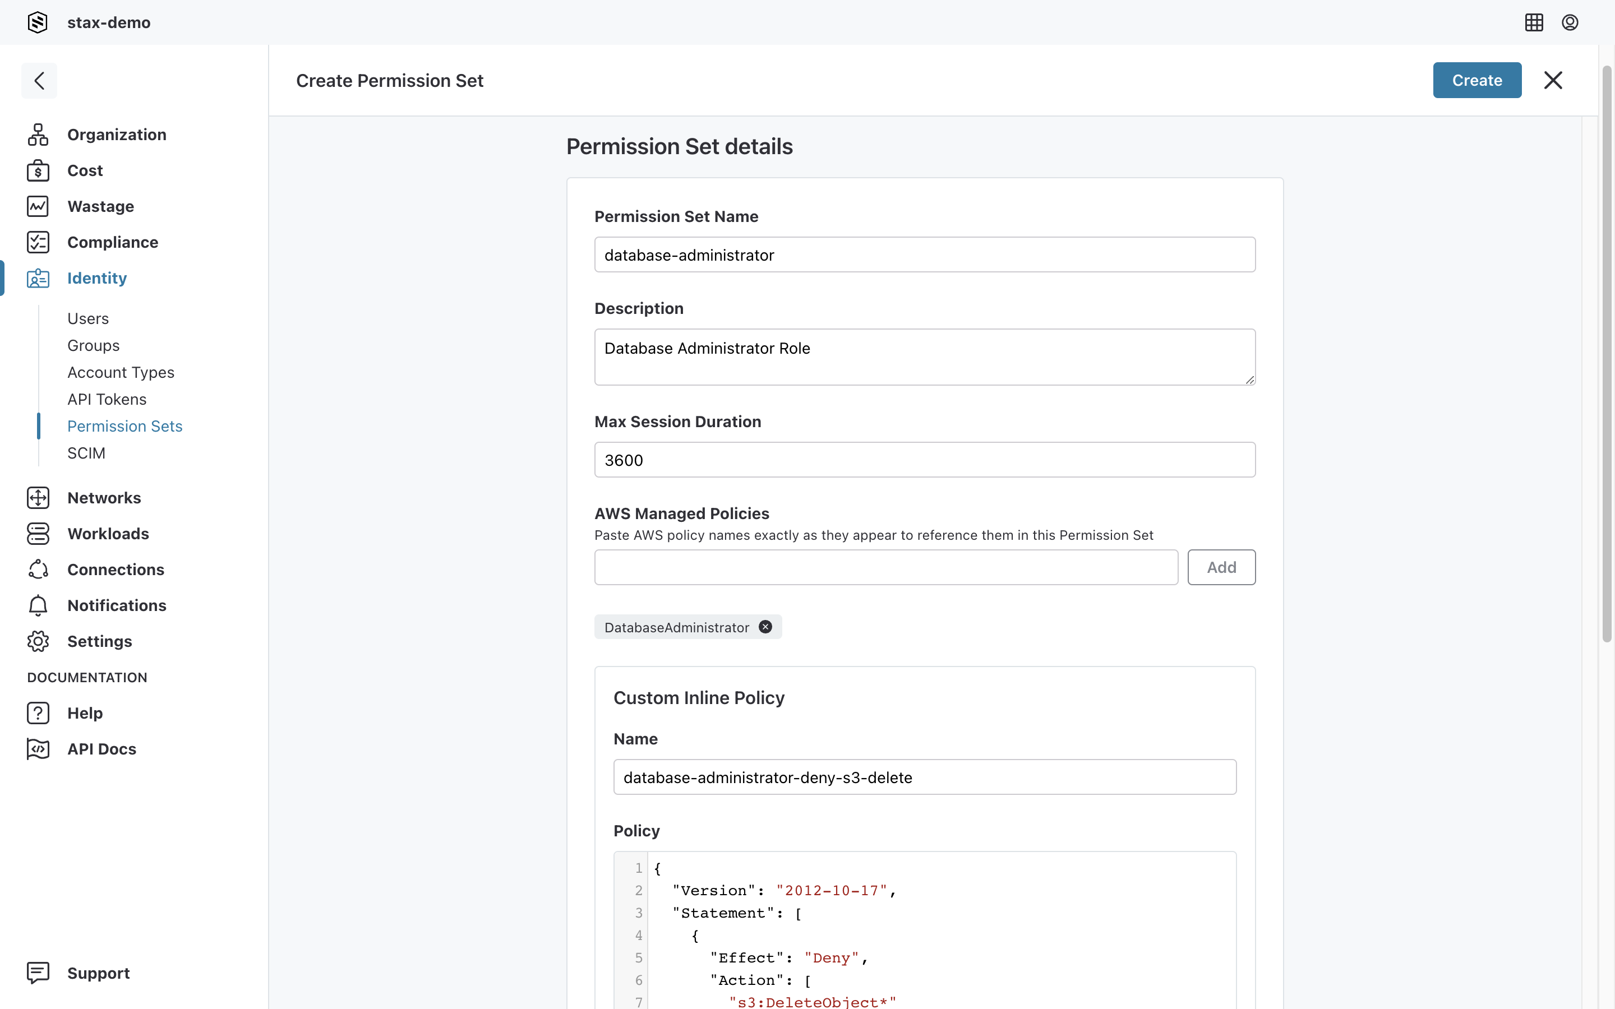Select the Permission Sets menu item
Image resolution: width=1615 pixels, height=1009 pixels.
tap(124, 425)
